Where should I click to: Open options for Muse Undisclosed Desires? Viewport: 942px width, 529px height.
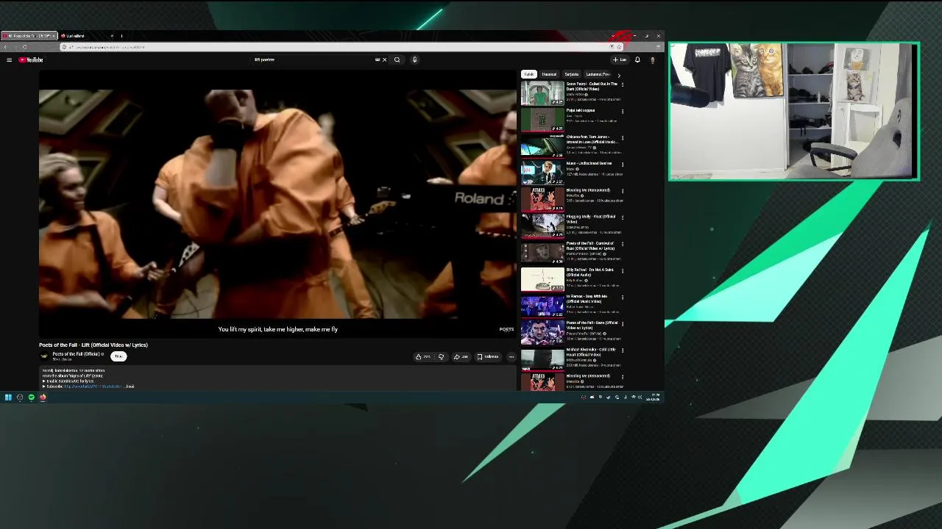click(623, 164)
